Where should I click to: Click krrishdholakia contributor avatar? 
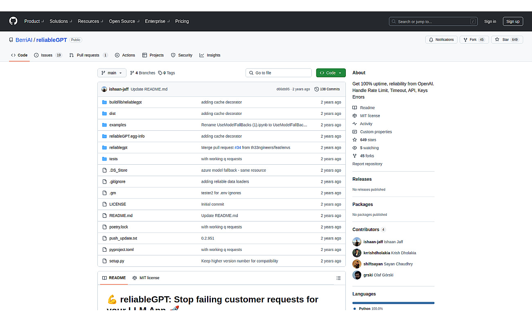pyautogui.click(x=357, y=253)
